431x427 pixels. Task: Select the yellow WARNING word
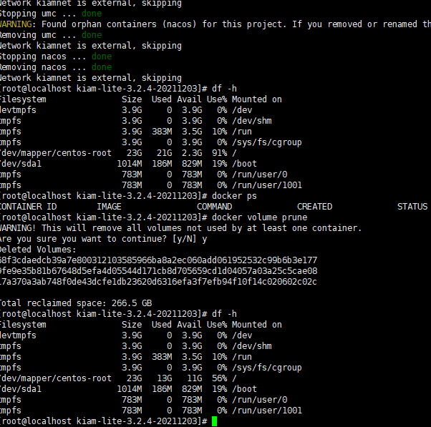[16, 24]
